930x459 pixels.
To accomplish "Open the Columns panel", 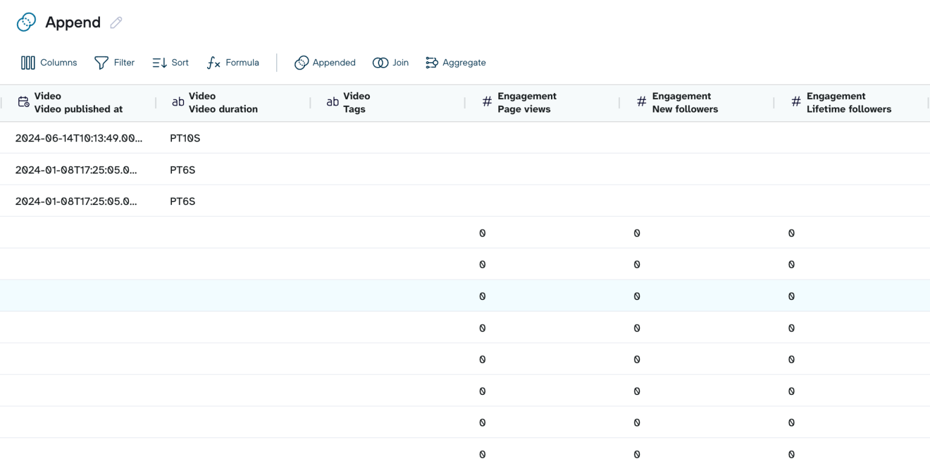I will pyautogui.click(x=49, y=62).
